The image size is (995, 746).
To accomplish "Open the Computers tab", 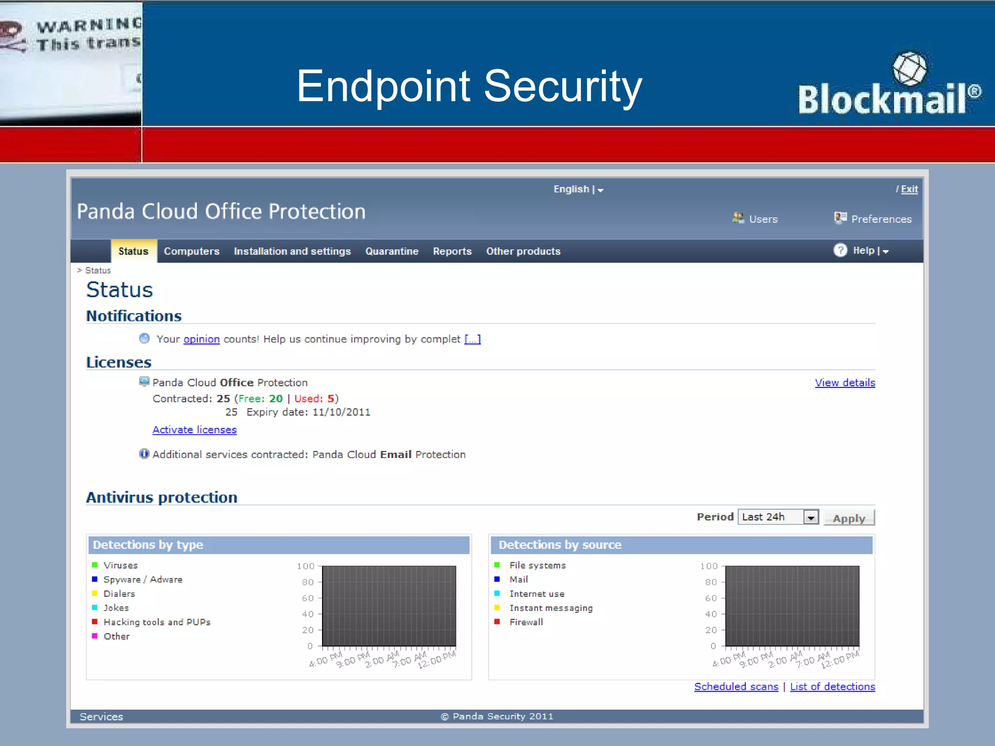I will tap(191, 251).
